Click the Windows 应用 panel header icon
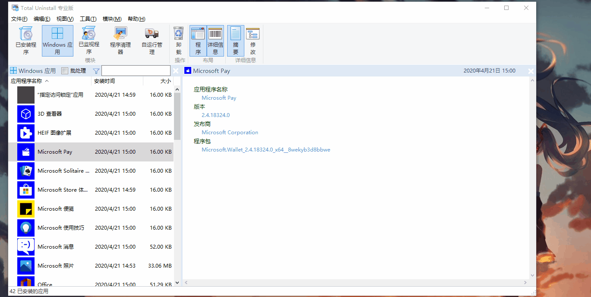Image resolution: width=591 pixels, height=297 pixels. pyautogui.click(x=13, y=71)
